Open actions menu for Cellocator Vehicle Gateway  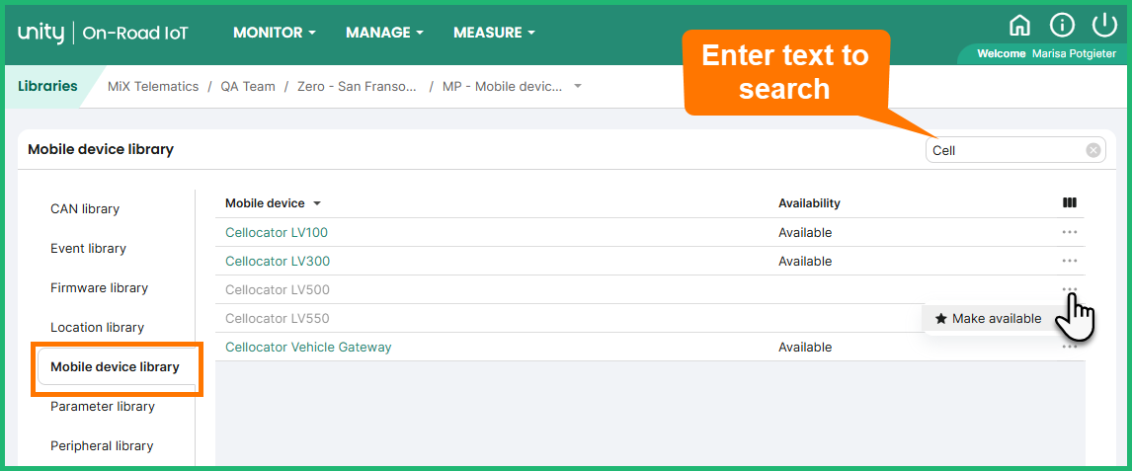coord(1069,347)
